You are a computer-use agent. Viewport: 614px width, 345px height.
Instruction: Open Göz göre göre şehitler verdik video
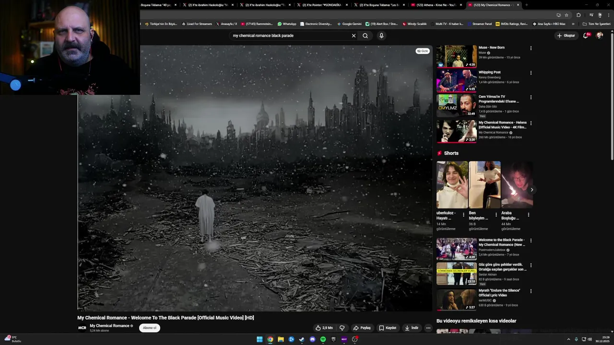pyautogui.click(x=457, y=274)
